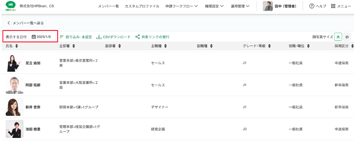Open メンバー一覧 menu item

point(108,6)
